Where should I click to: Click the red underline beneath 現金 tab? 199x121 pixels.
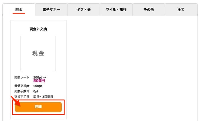19,13
